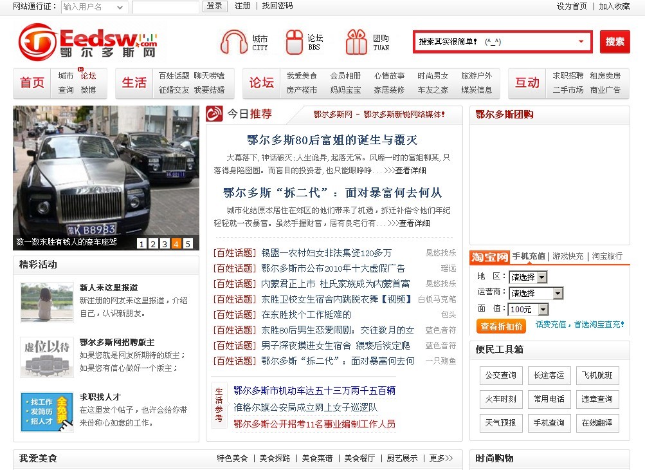Image resolution: width=645 pixels, height=470 pixels.
Task: Open 公交查询 tool
Action: coord(500,375)
